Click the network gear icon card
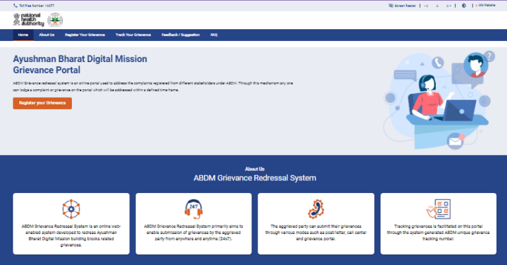507x265 pixels. (71, 209)
